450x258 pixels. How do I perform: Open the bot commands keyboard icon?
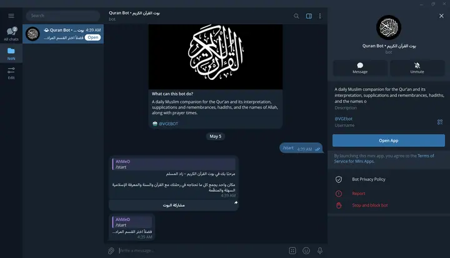pyautogui.click(x=292, y=251)
